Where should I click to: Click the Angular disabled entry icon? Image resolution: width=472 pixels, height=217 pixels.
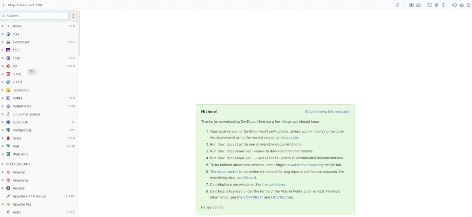pyautogui.click(x=8, y=172)
